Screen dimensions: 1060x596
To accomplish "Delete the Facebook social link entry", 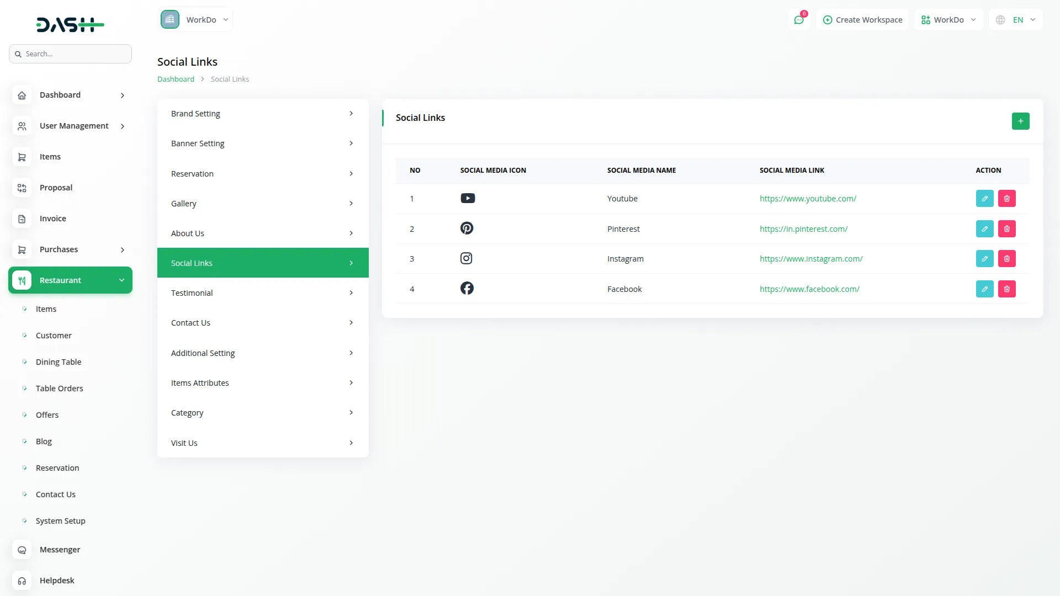I will point(1007,289).
